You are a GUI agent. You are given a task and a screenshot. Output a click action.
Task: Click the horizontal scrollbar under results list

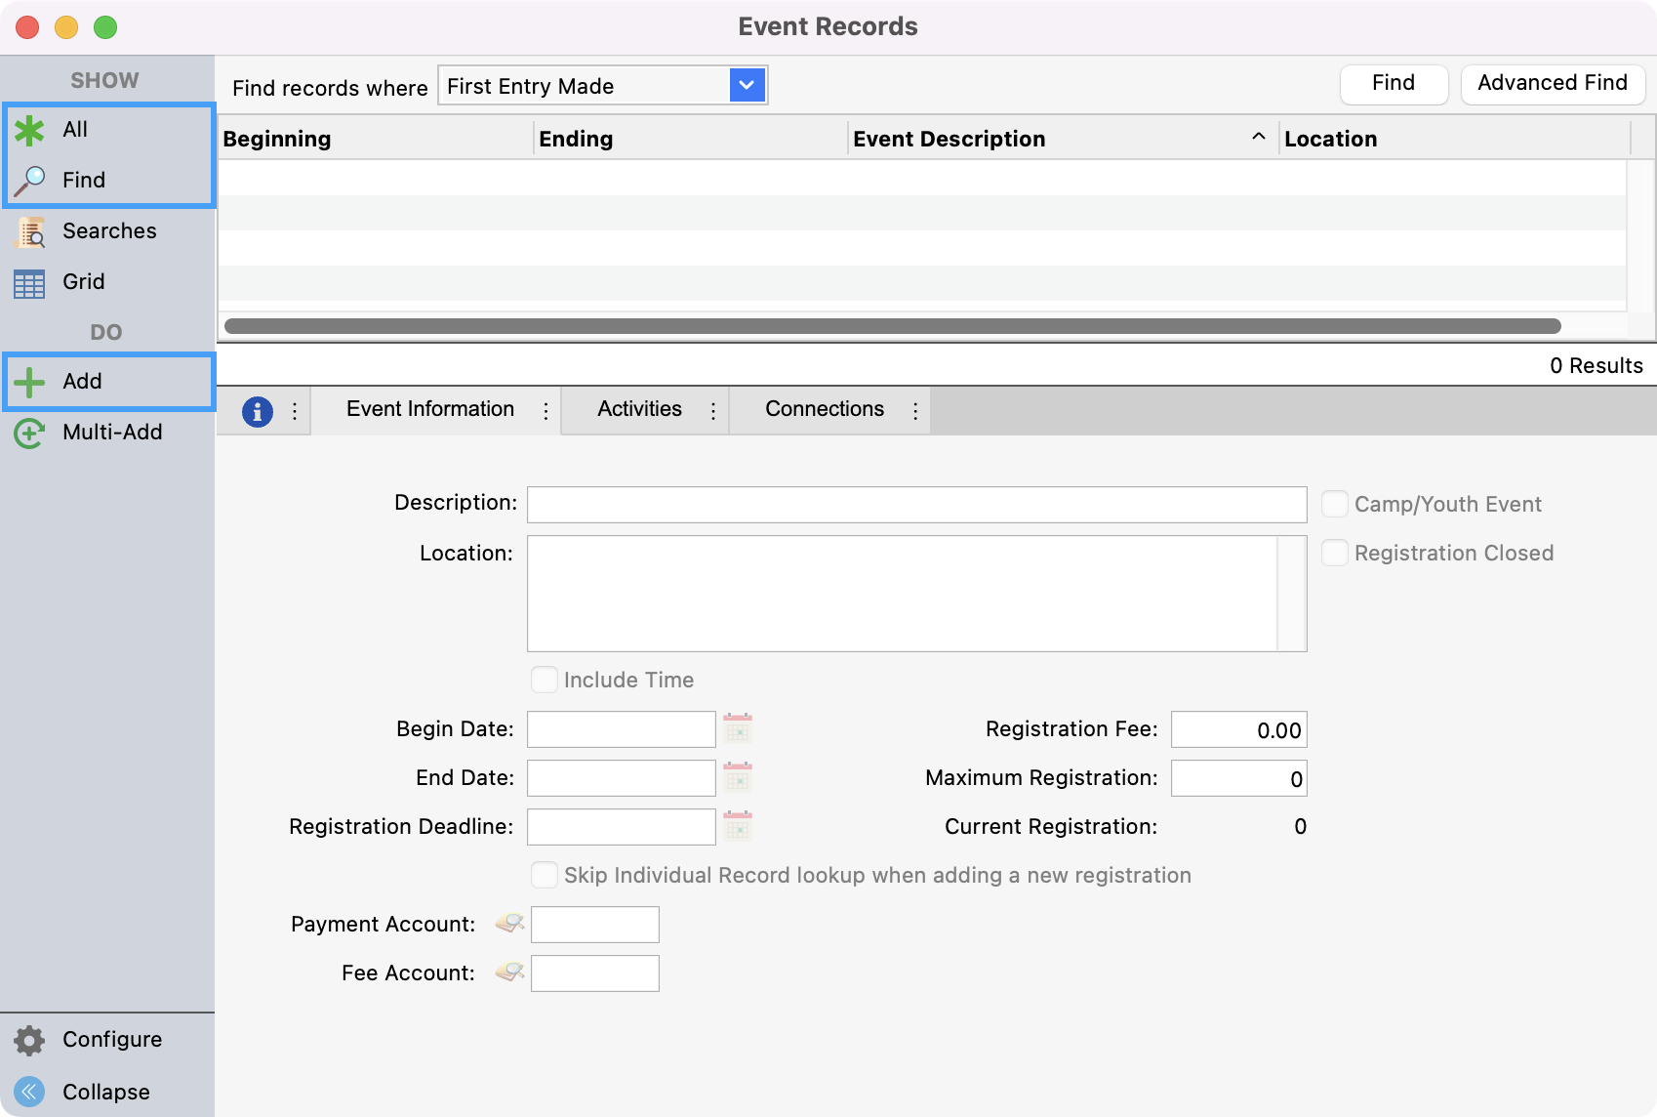coord(892,326)
